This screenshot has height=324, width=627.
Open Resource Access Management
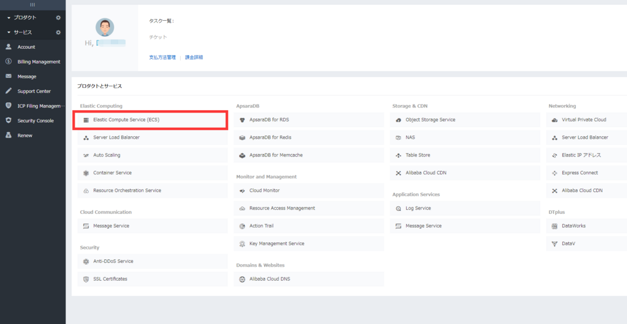(309, 208)
